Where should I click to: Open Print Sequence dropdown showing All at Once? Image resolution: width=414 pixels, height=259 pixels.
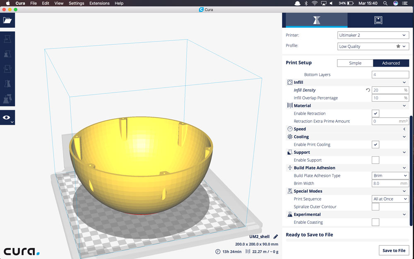(x=390, y=199)
